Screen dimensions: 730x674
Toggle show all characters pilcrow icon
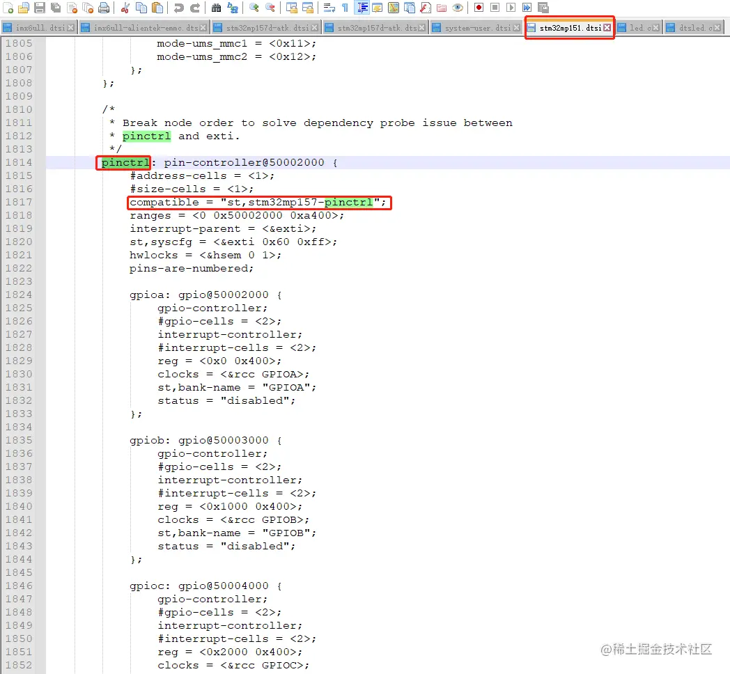(x=345, y=8)
